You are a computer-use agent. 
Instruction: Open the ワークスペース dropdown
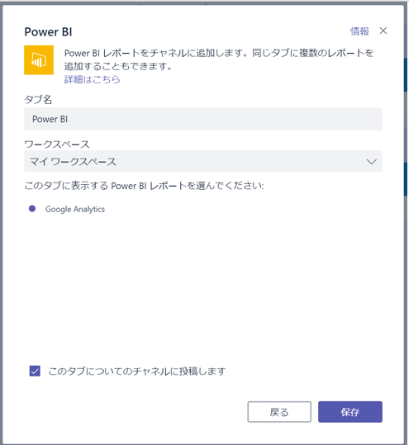(x=203, y=162)
